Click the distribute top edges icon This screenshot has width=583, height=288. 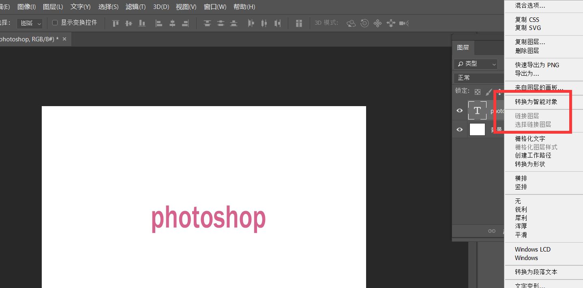click(x=207, y=23)
